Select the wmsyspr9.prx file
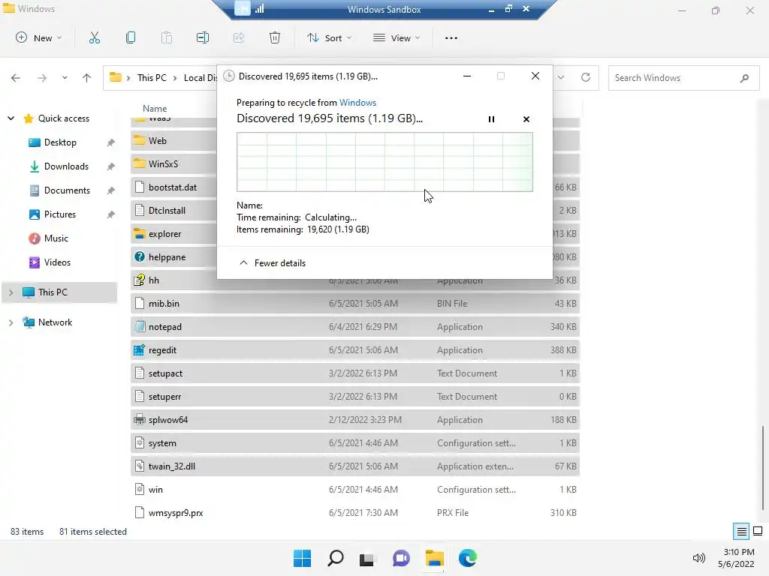This screenshot has width=769, height=576. (x=355, y=513)
